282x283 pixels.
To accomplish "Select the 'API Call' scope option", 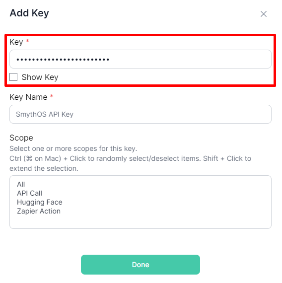I will click(x=29, y=193).
